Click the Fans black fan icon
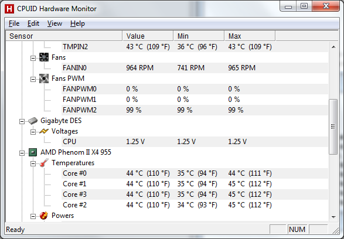Viewport: 344px width, 239px height. pos(44,57)
